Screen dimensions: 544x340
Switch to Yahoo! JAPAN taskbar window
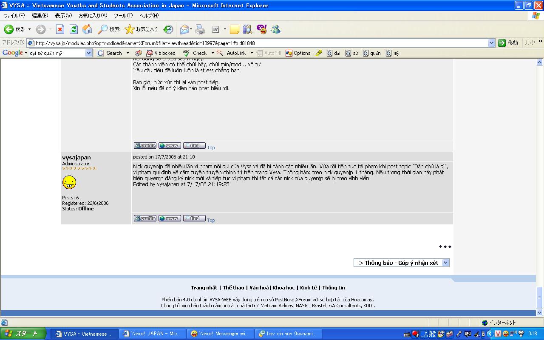pyautogui.click(x=153, y=334)
